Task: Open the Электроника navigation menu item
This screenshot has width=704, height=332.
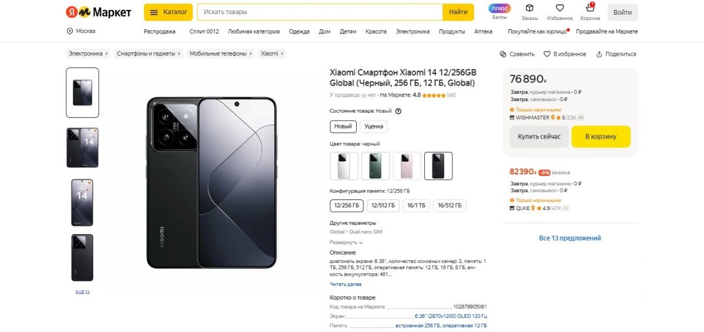Action: click(x=412, y=32)
